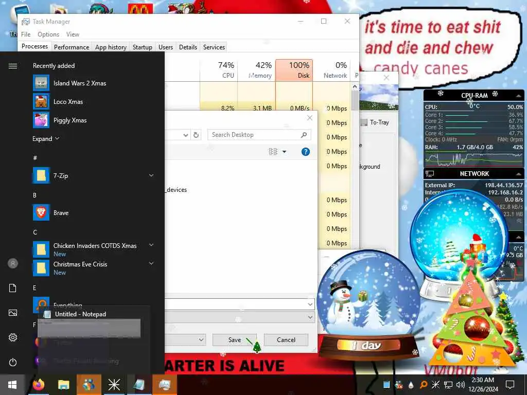Sort processes by Network column

332,70
